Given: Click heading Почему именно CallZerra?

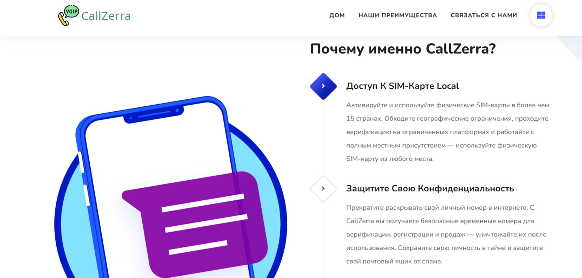Looking at the screenshot, I should (403, 49).
